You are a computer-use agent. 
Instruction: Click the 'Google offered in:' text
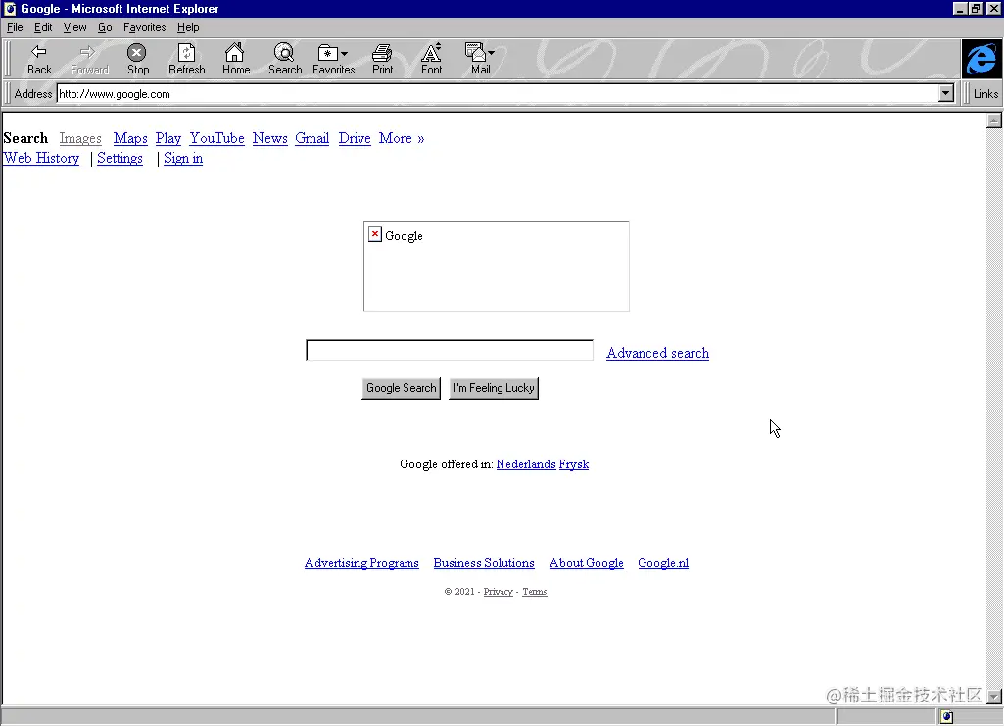click(447, 464)
